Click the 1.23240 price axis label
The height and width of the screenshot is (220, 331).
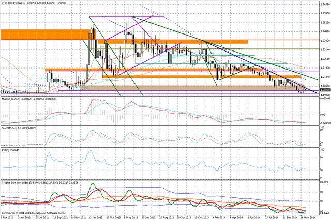tap(325, 49)
